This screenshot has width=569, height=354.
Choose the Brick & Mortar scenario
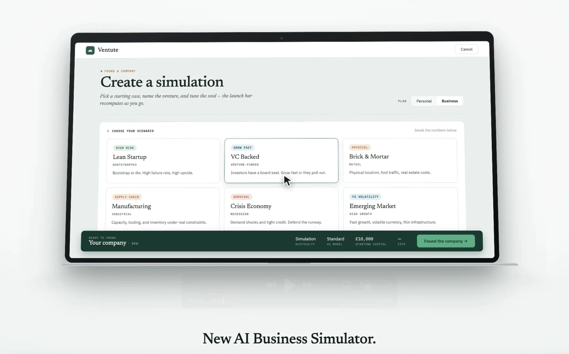coord(400,160)
